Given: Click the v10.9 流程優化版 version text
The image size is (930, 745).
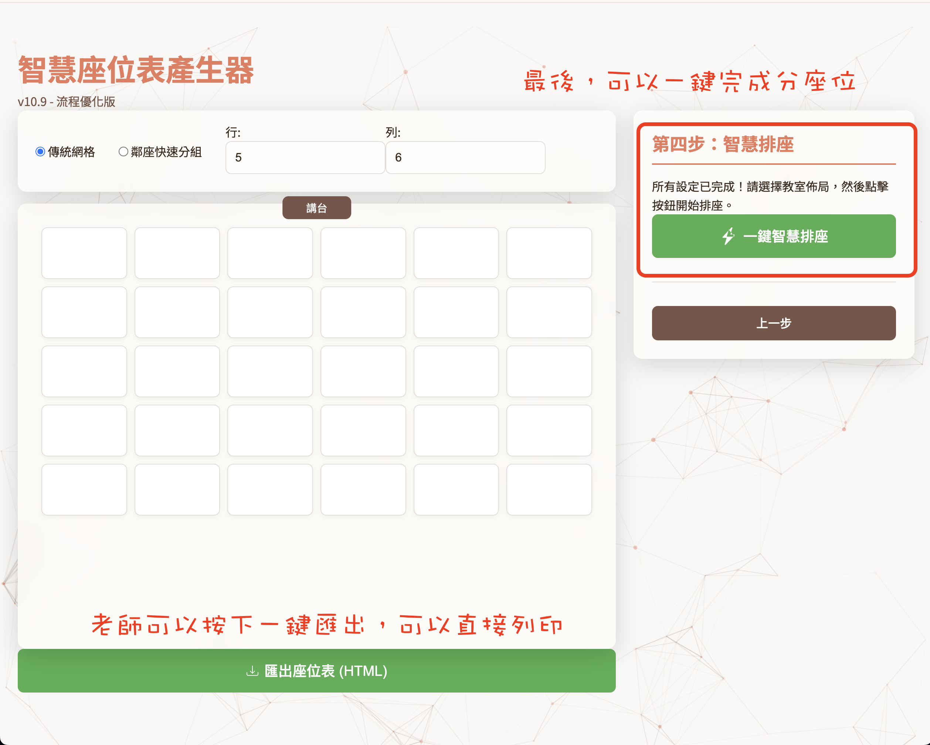Looking at the screenshot, I should point(65,103).
